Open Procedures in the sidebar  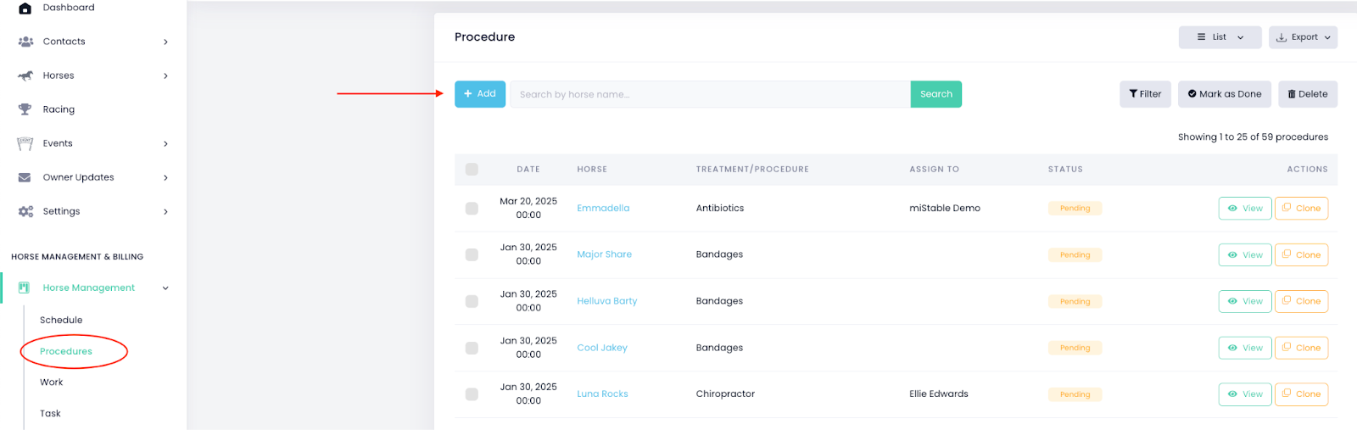[x=66, y=351]
